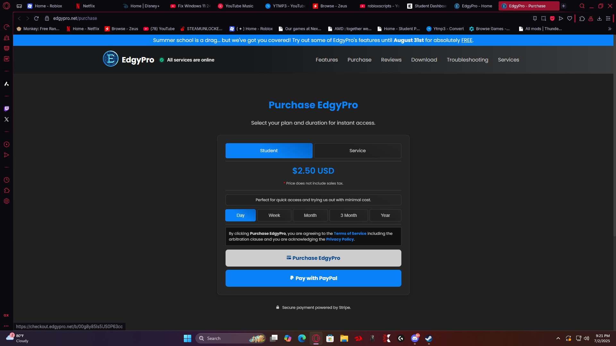
Task: Open Terms of Service link
Action: [x=350, y=234]
